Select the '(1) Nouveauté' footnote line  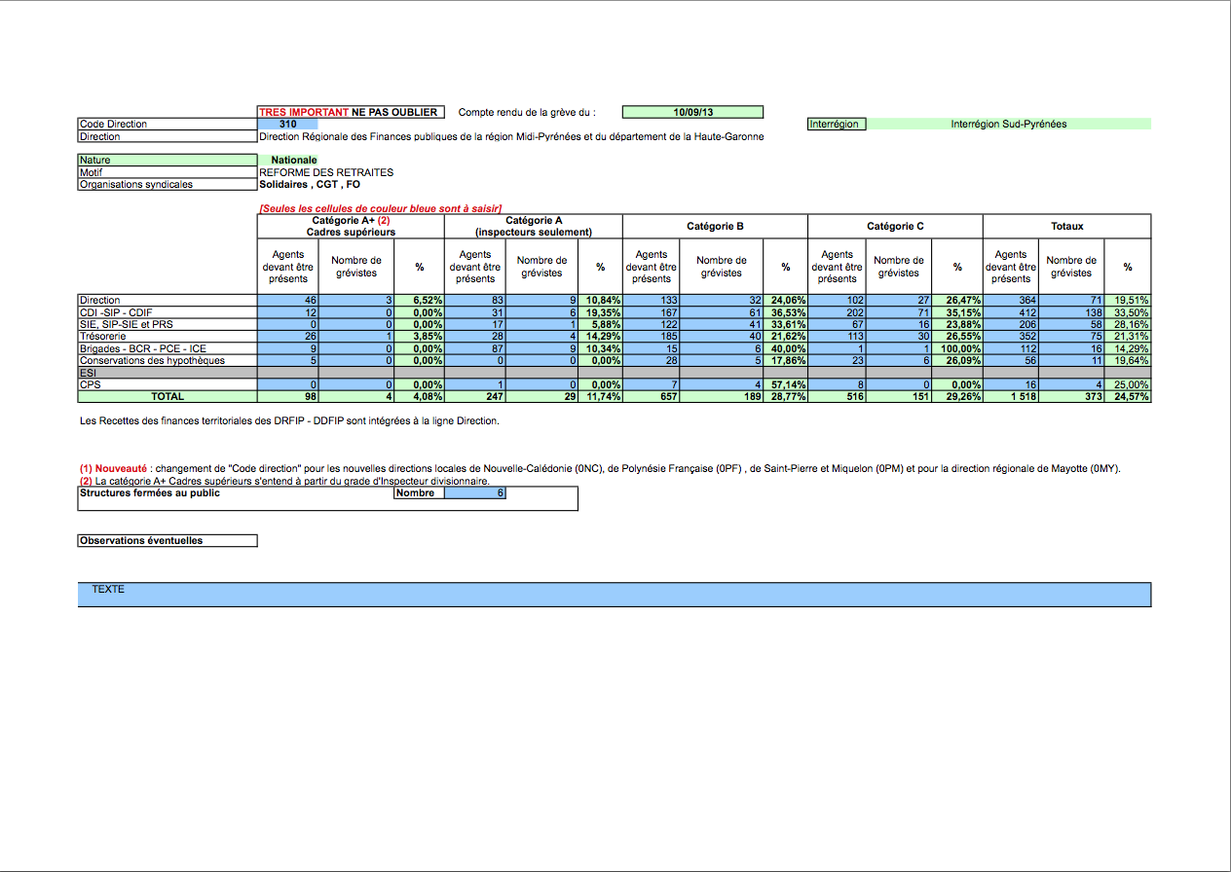point(600,468)
